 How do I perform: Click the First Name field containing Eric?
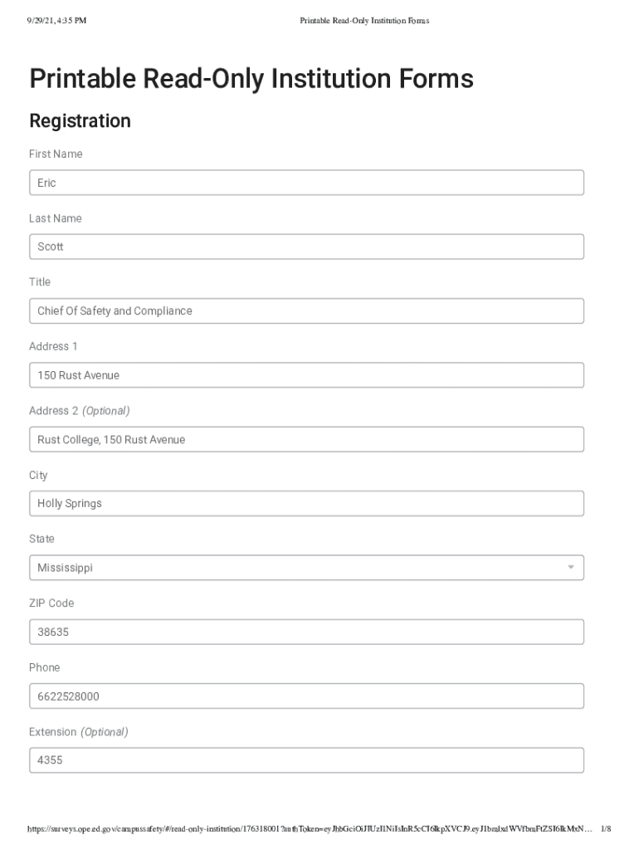[306, 183]
